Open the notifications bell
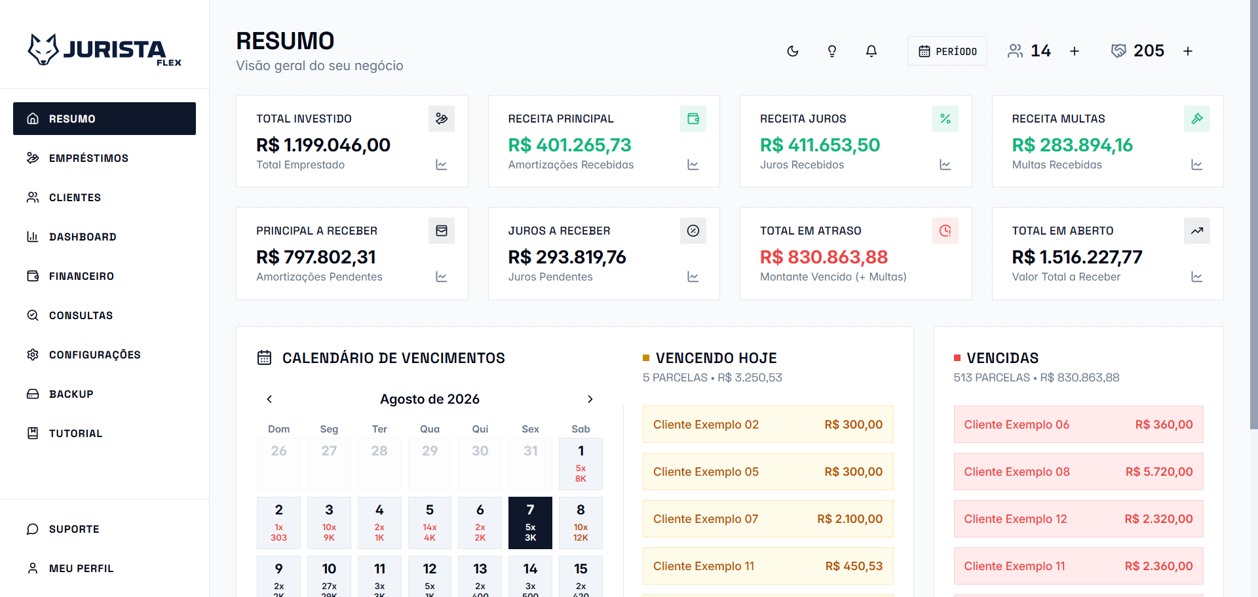This screenshot has width=1258, height=597. [x=871, y=51]
